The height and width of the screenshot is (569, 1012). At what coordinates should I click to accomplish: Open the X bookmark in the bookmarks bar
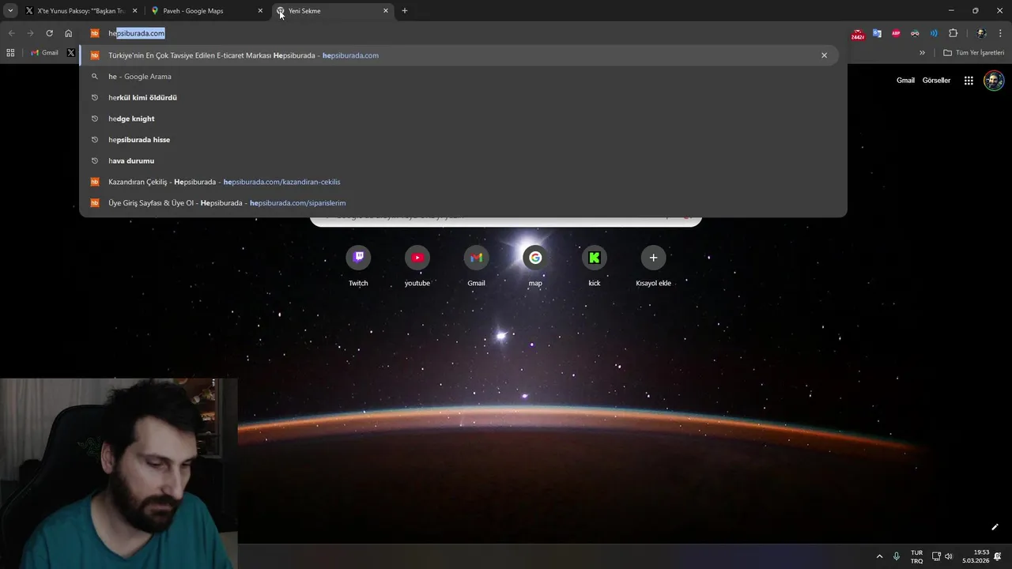71,53
